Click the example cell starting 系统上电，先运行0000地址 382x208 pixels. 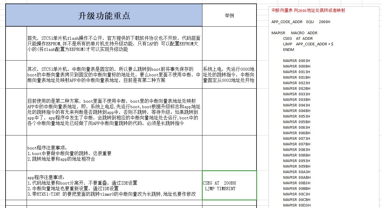pyautogui.click(x=229, y=75)
